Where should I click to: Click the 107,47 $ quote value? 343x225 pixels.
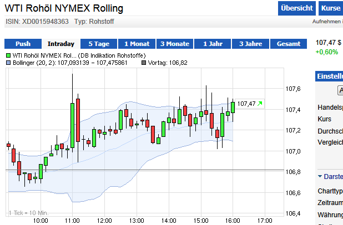pos(329,42)
